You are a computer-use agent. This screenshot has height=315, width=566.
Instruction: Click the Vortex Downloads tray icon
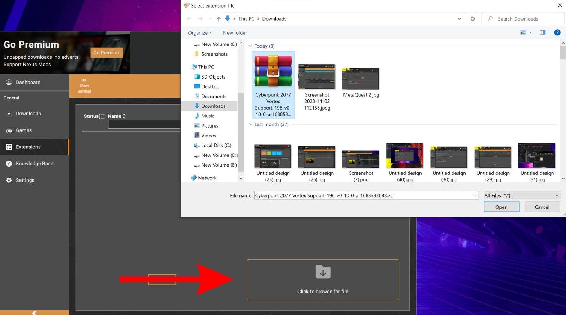point(9,114)
